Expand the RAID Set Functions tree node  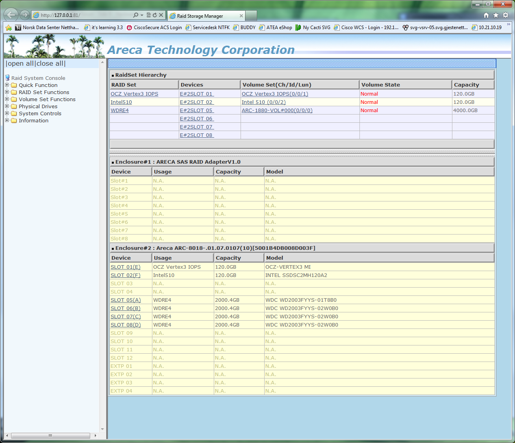[x=7, y=92]
